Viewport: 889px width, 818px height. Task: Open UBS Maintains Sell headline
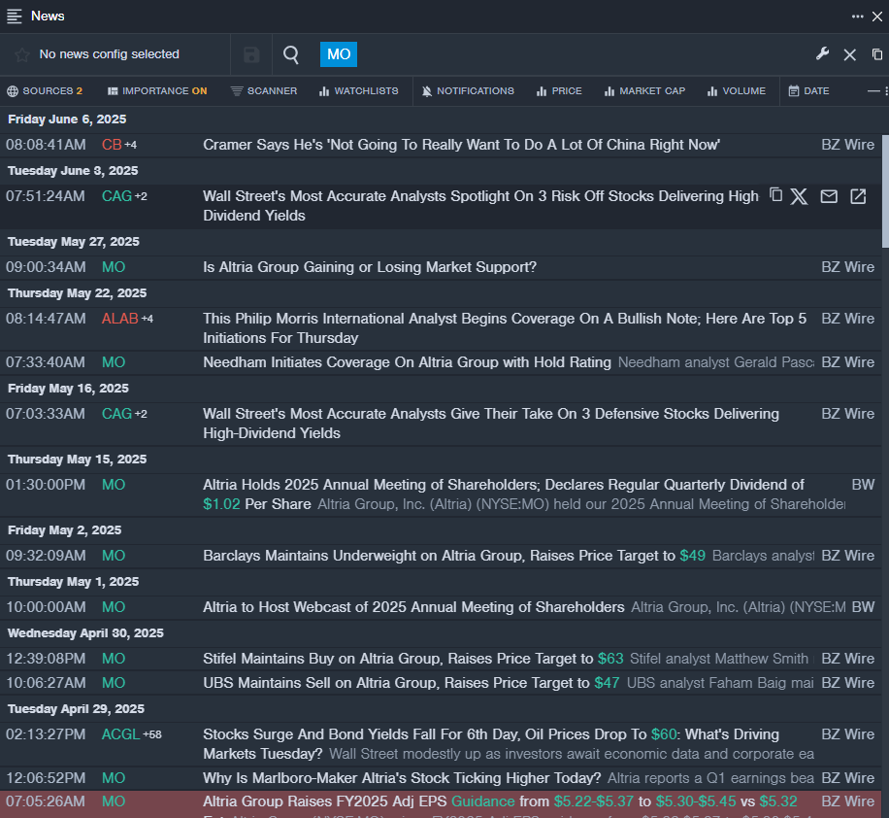coord(412,683)
